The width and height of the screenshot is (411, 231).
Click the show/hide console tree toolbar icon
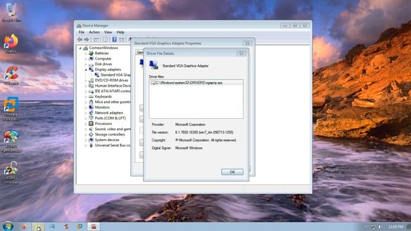(x=96, y=40)
